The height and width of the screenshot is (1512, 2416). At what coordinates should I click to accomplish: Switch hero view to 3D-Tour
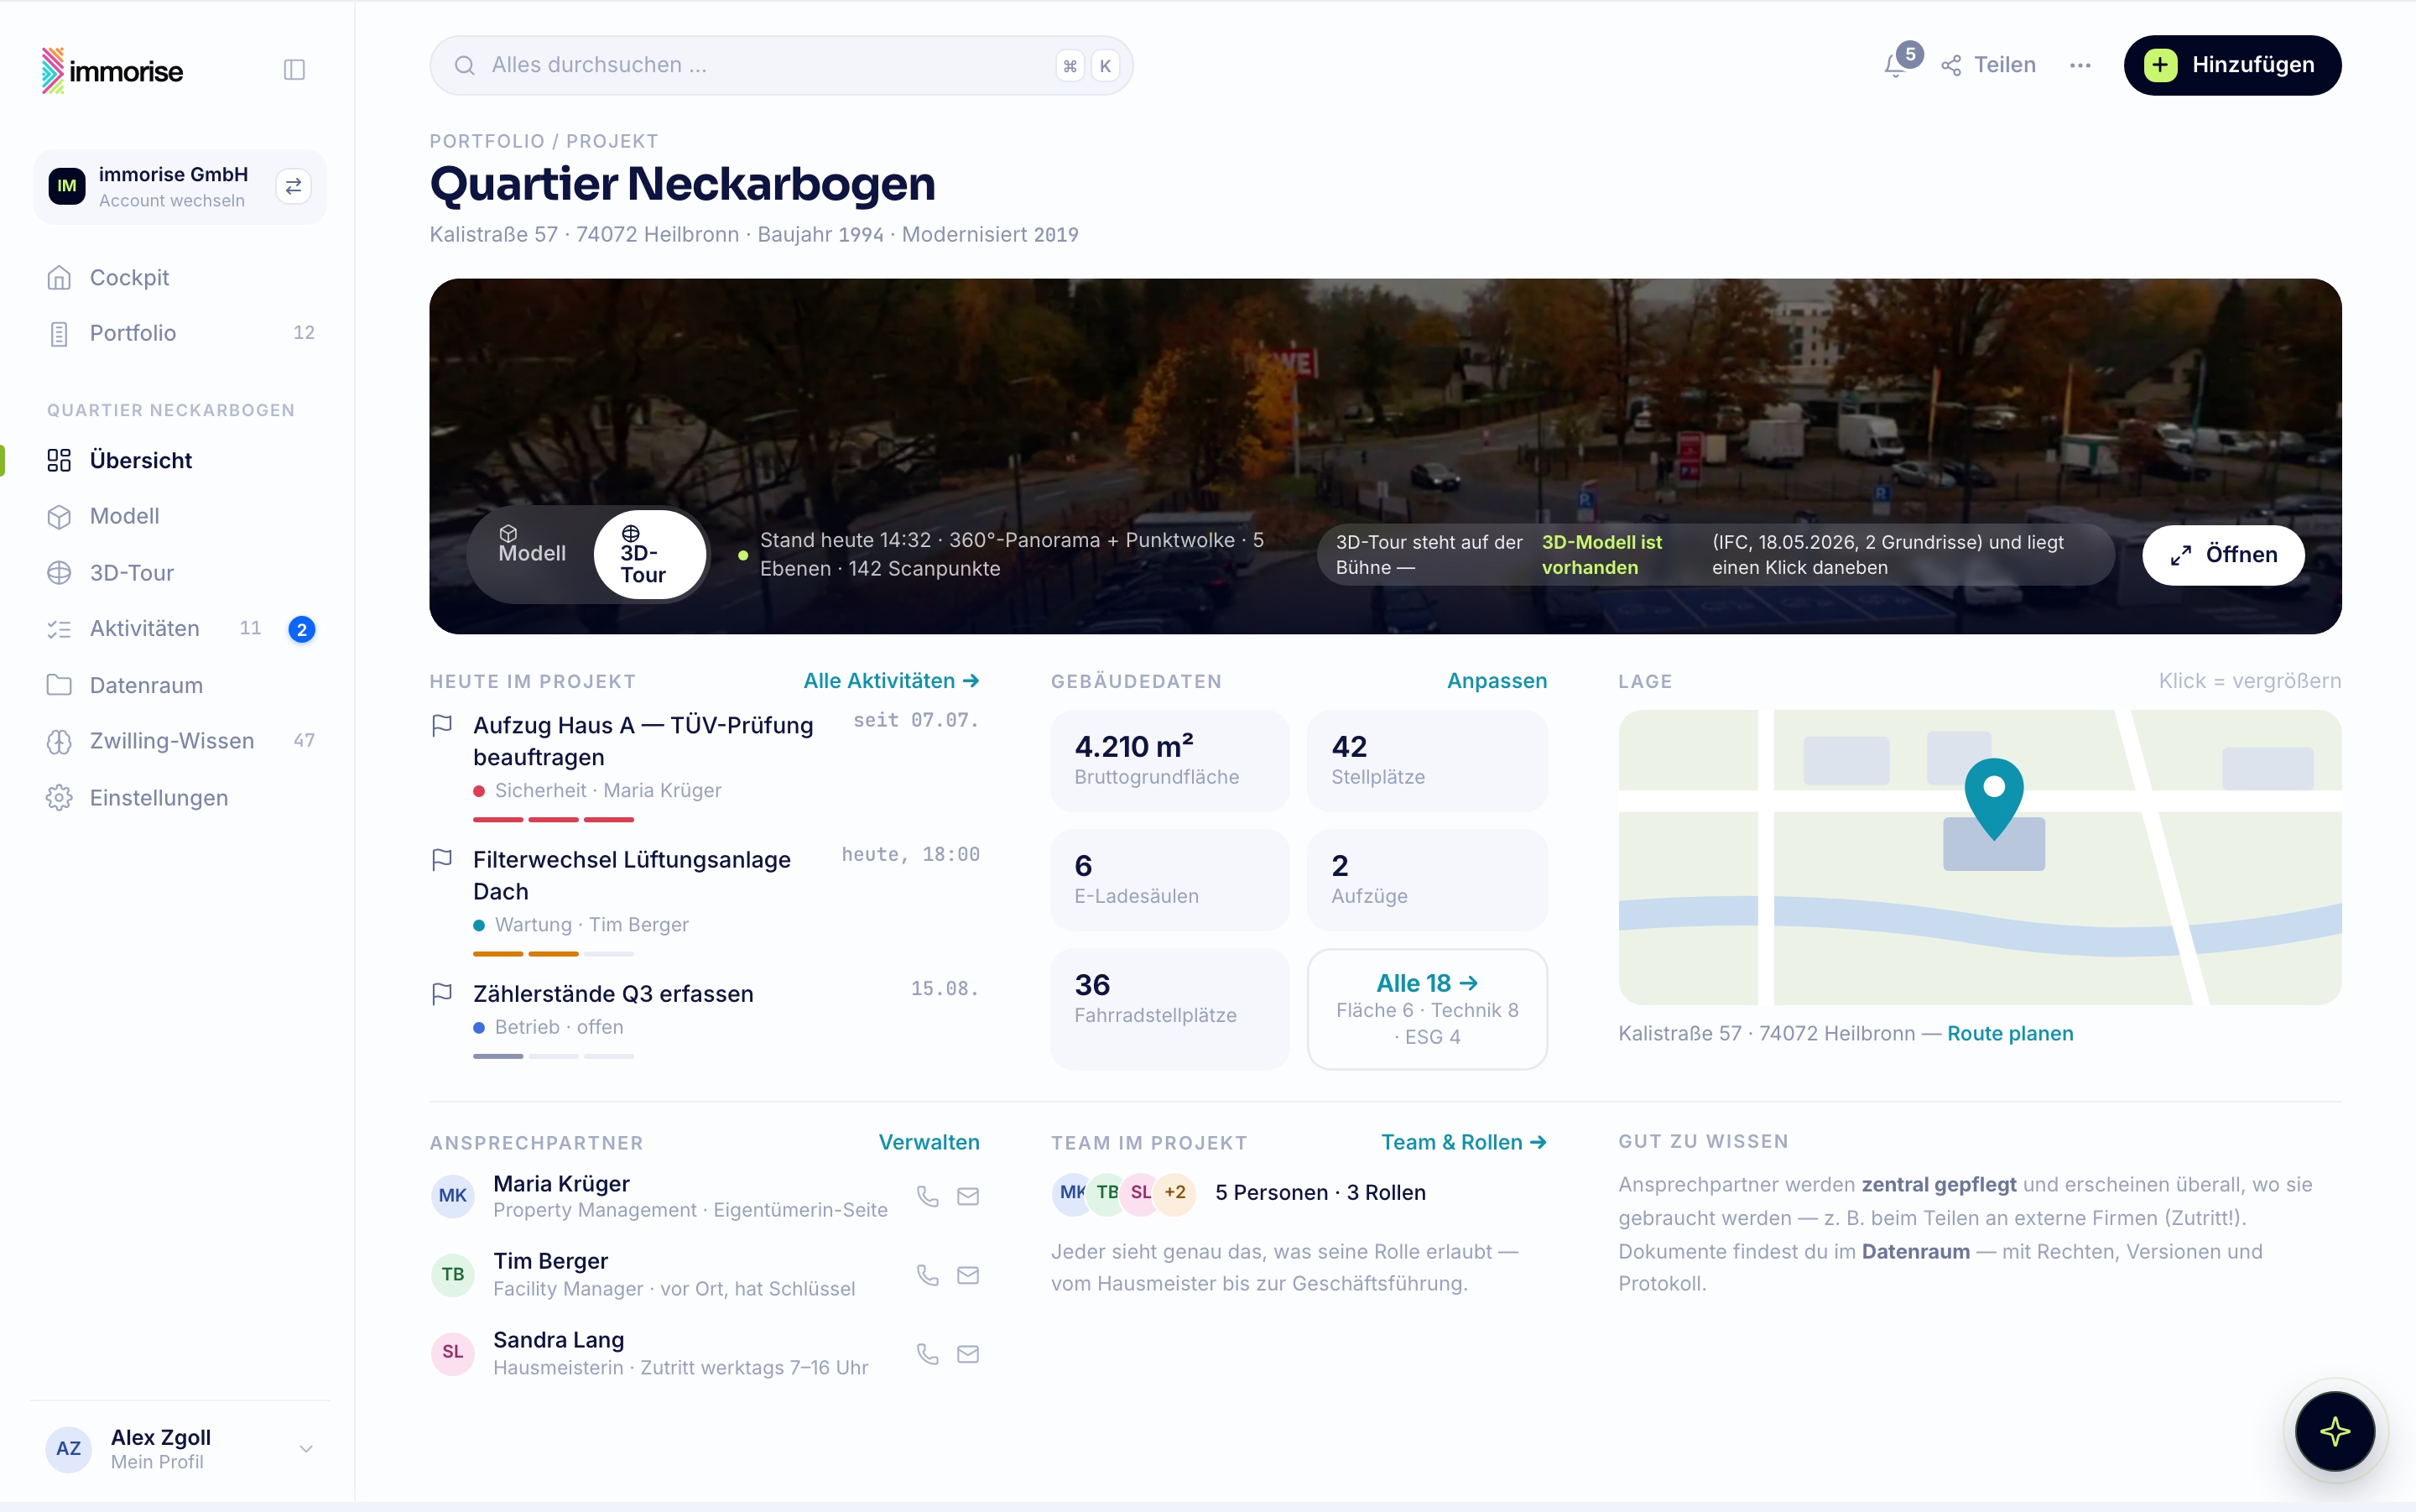point(650,554)
